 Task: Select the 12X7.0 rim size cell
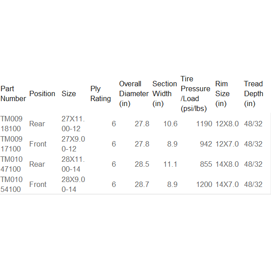click(227, 144)
